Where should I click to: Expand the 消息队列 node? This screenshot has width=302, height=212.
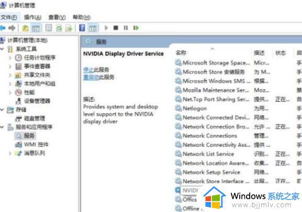[x=10, y=153]
